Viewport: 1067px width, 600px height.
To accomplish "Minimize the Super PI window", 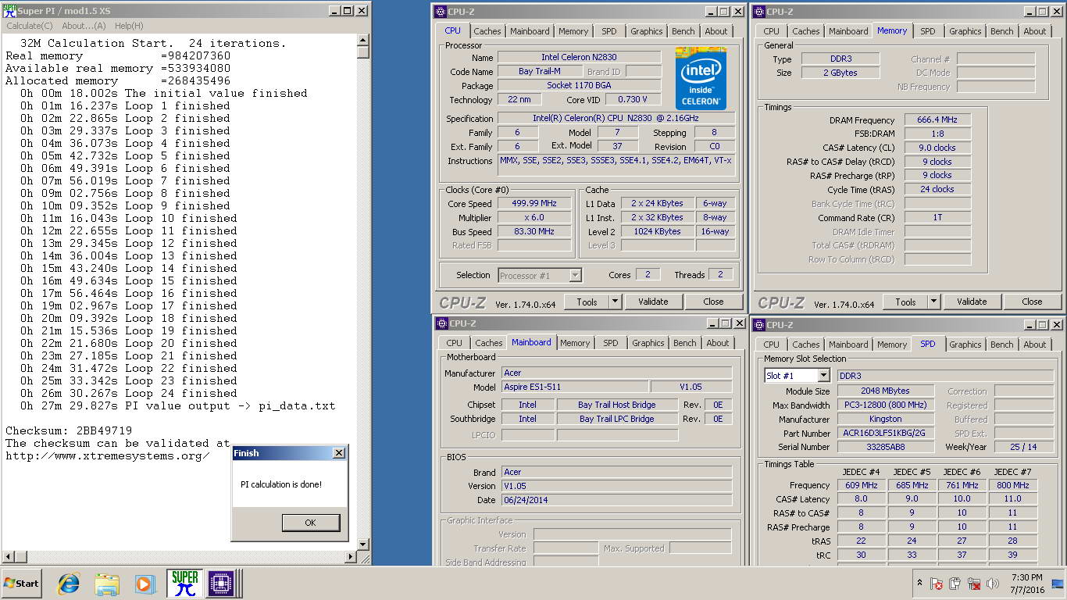I will [x=333, y=11].
